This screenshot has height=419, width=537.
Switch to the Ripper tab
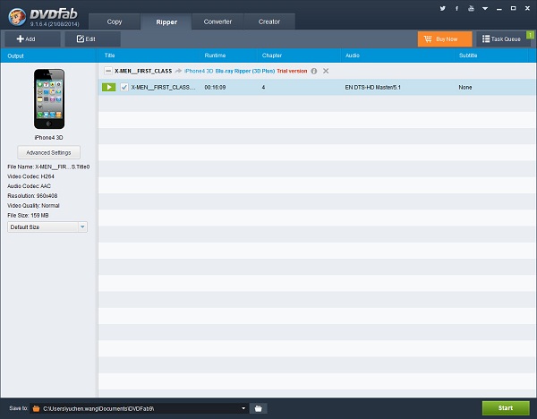[166, 21]
